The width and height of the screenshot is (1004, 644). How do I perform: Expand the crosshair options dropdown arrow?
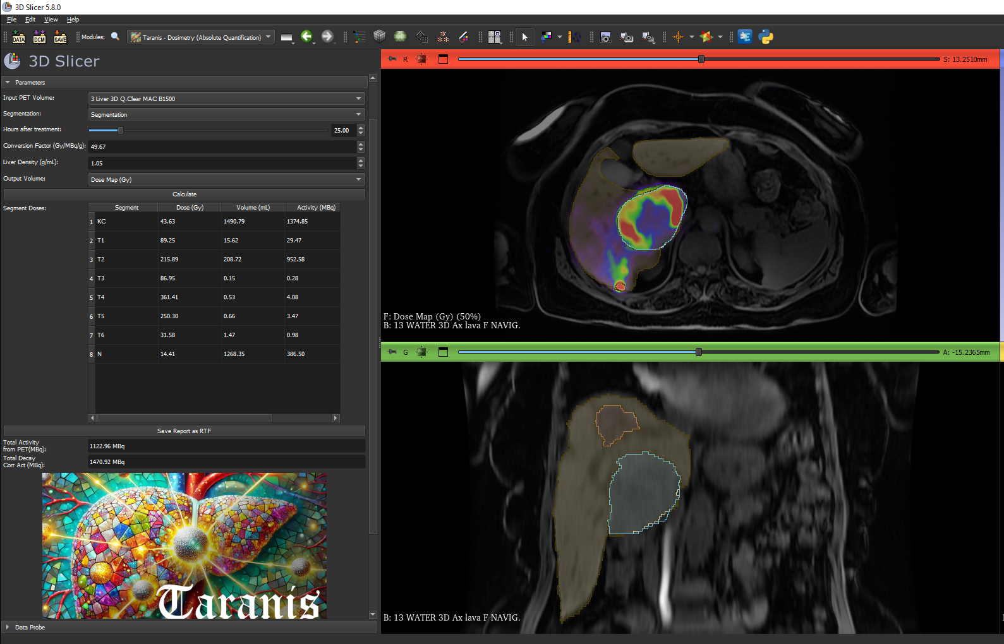(692, 37)
